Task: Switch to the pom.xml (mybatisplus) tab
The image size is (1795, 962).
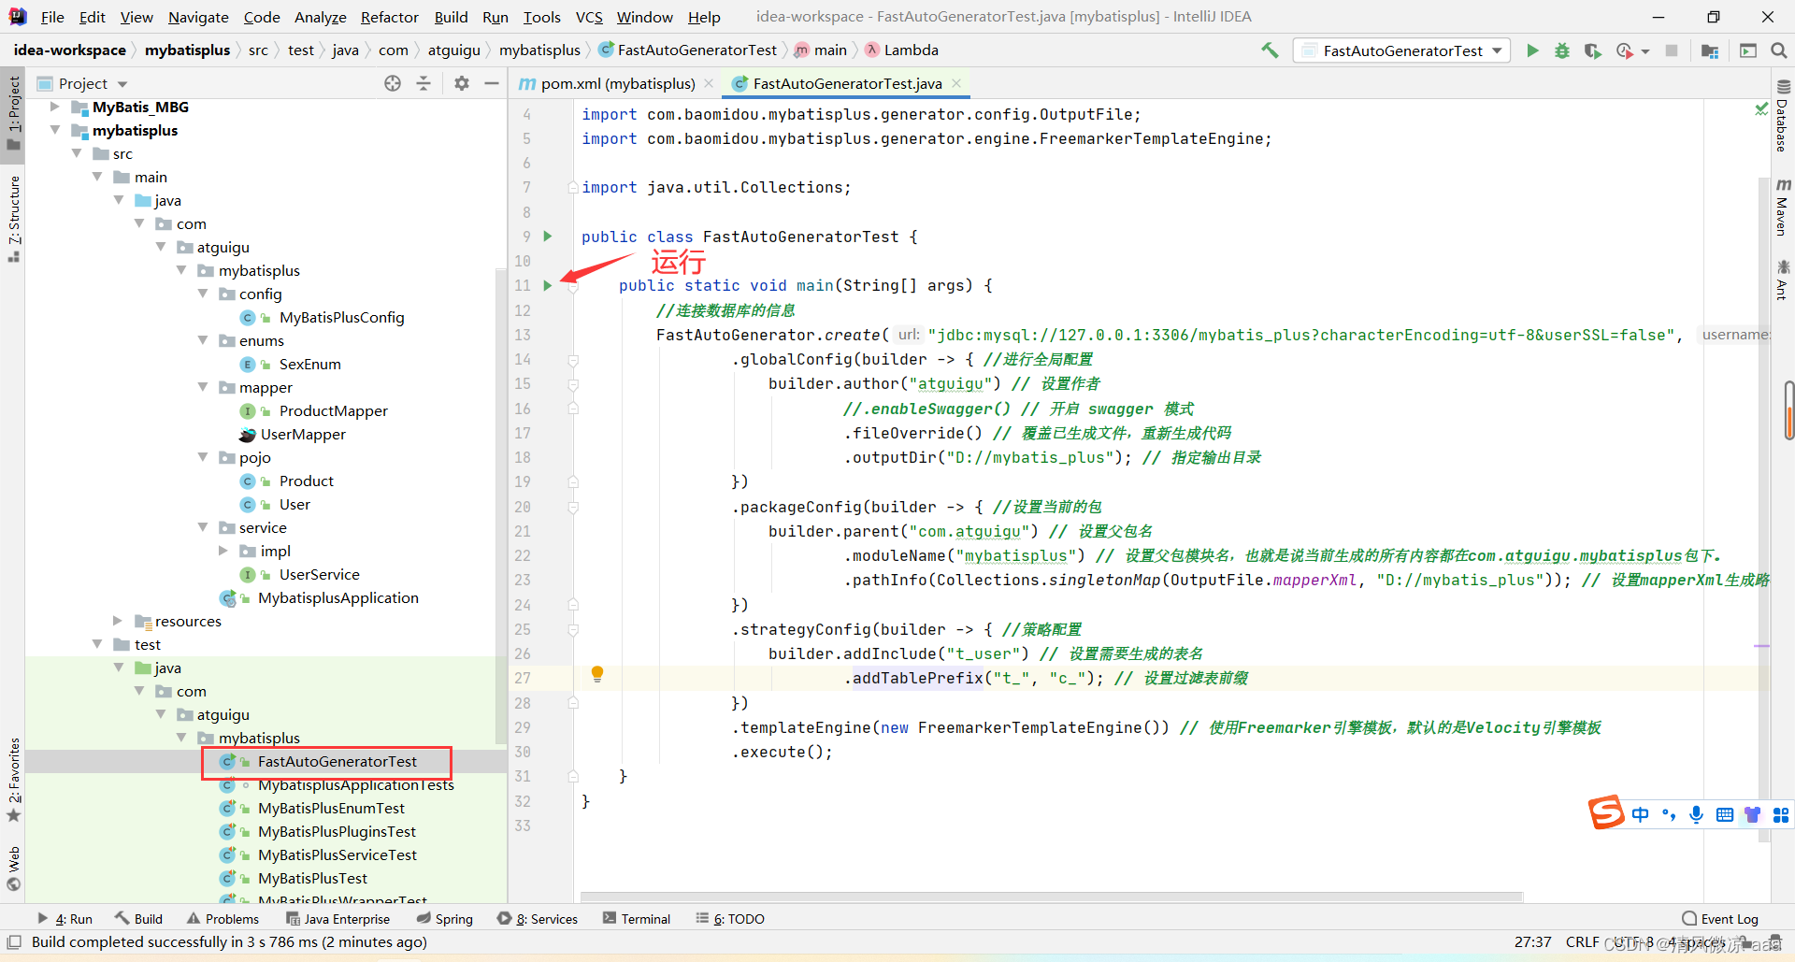Action: [x=617, y=83]
